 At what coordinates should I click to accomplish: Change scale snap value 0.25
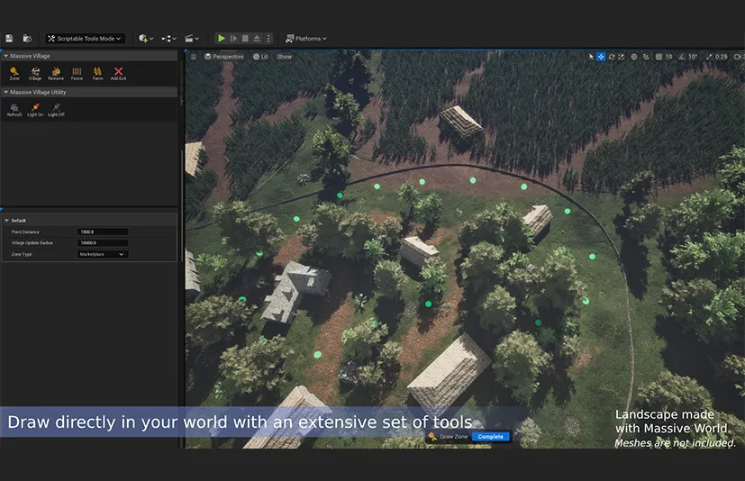pyautogui.click(x=722, y=57)
